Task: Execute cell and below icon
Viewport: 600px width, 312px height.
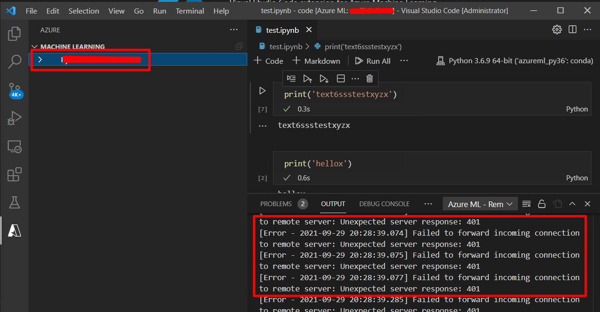Action: pyautogui.click(x=324, y=78)
